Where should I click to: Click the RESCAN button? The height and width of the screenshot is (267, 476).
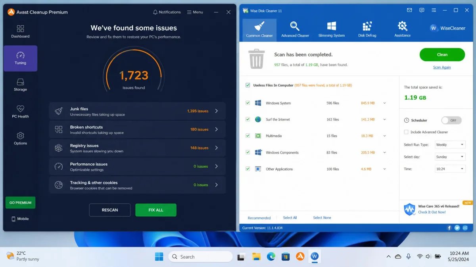pos(110,210)
